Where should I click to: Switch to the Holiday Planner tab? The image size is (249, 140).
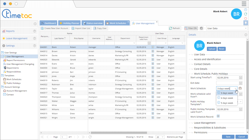pos(69,23)
